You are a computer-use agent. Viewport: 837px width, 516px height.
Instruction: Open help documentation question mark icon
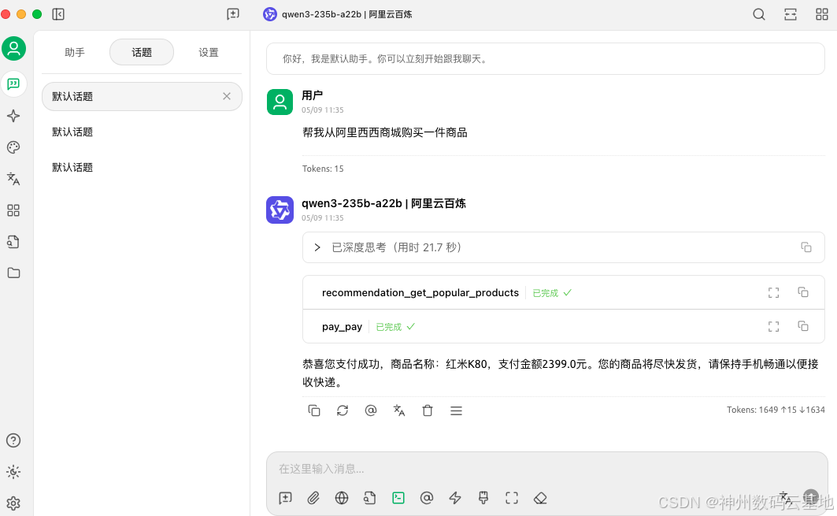point(13,440)
